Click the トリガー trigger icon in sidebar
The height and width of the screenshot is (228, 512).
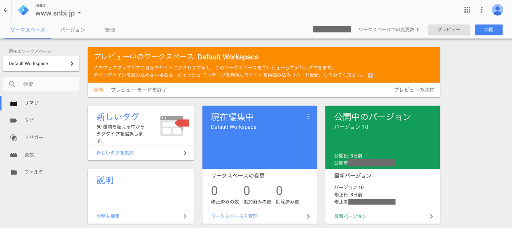14,138
